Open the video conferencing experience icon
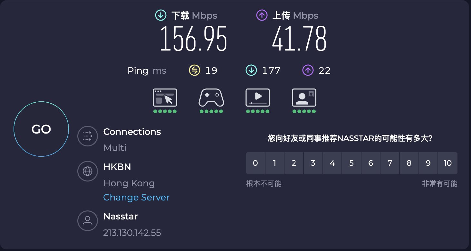 point(304,98)
